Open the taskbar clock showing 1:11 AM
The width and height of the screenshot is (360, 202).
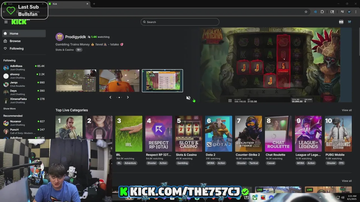point(352,198)
